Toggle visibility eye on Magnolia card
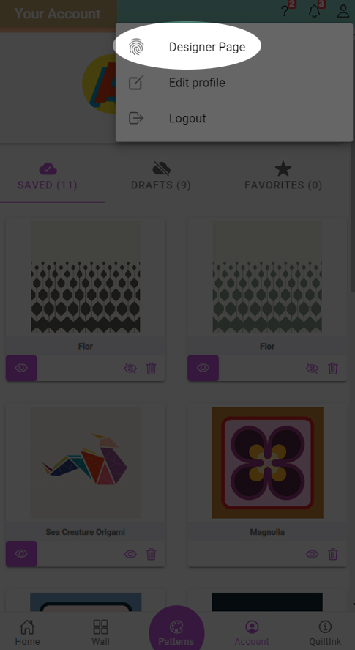The width and height of the screenshot is (355, 650). click(x=312, y=554)
